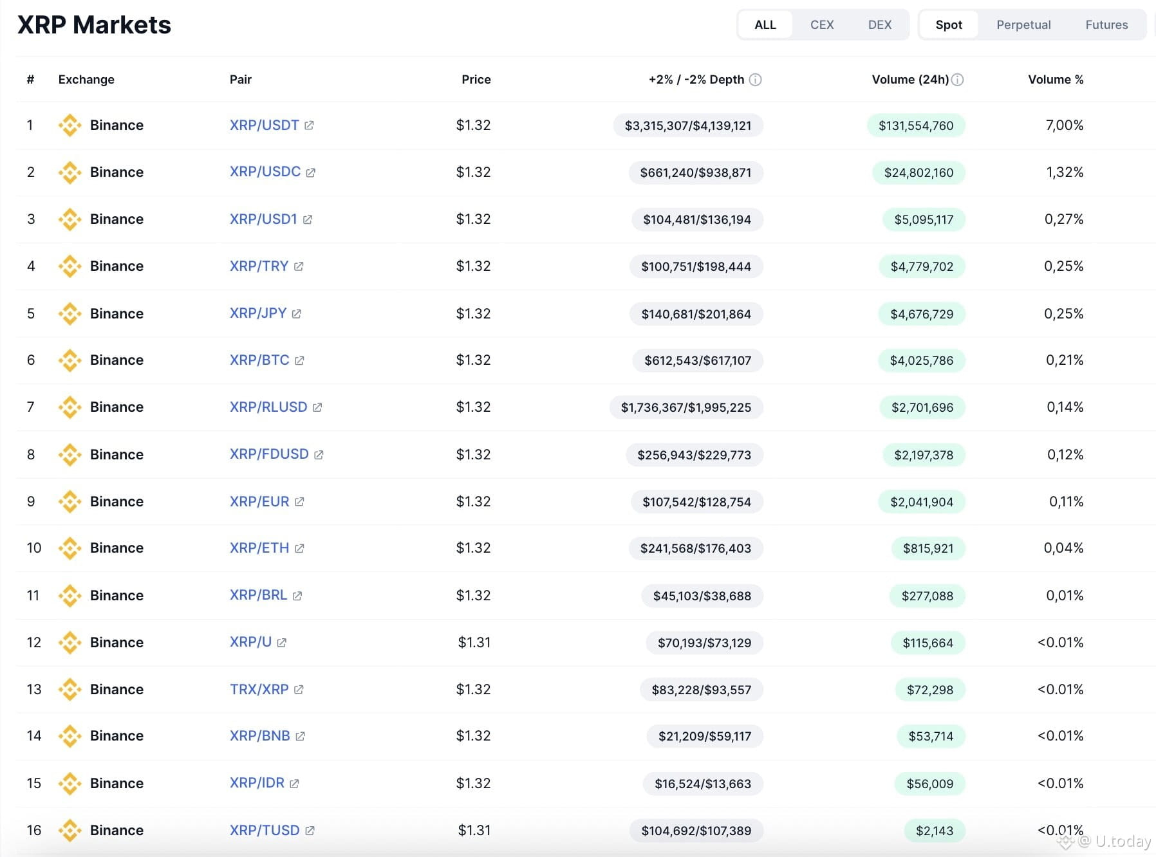
Task: Click the $24,802,160 volume value
Action: coord(918,172)
